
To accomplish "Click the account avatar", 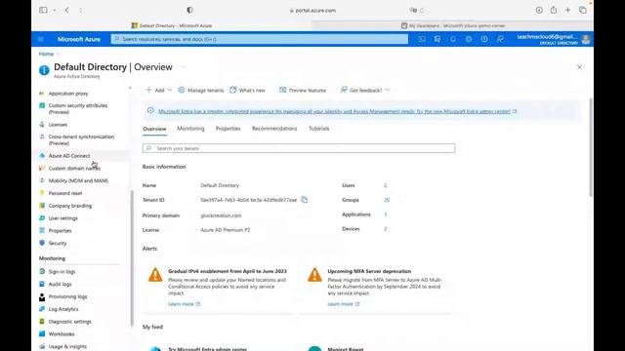I will click(x=586, y=39).
